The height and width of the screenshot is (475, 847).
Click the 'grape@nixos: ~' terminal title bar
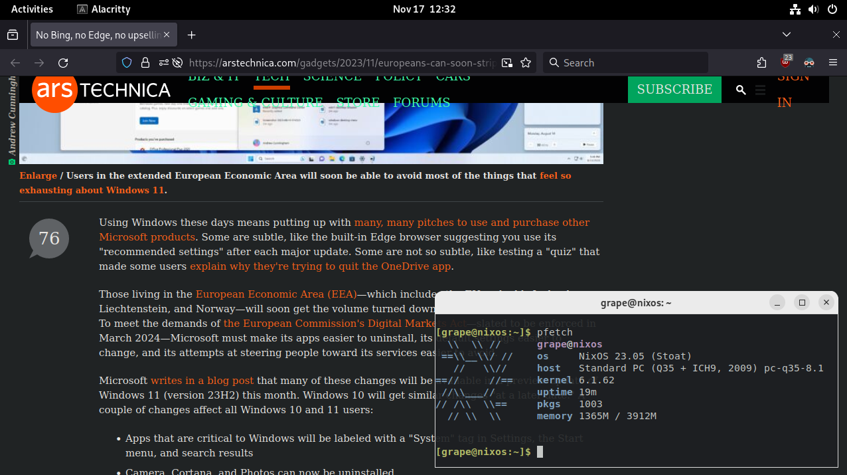click(635, 303)
